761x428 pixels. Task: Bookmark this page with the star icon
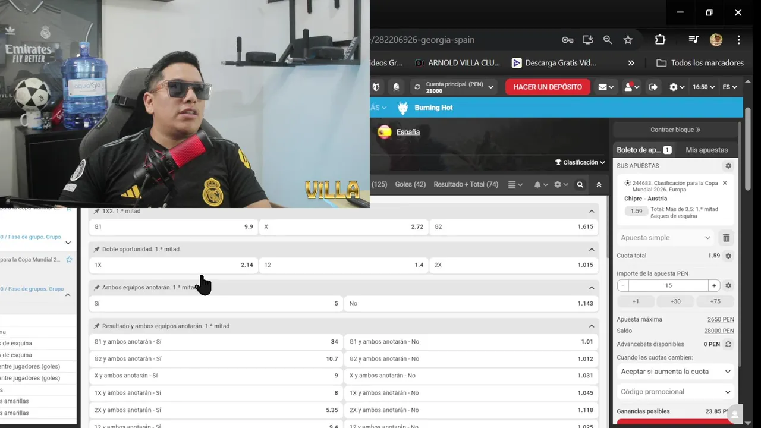click(x=628, y=40)
